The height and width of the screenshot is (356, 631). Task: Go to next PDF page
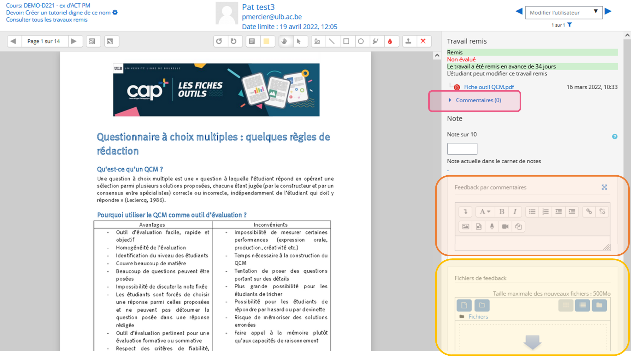pyautogui.click(x=74, y=41)
